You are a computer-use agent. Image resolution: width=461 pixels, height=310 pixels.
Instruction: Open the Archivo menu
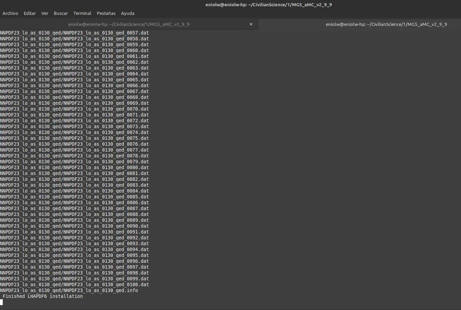pos(10,13)
